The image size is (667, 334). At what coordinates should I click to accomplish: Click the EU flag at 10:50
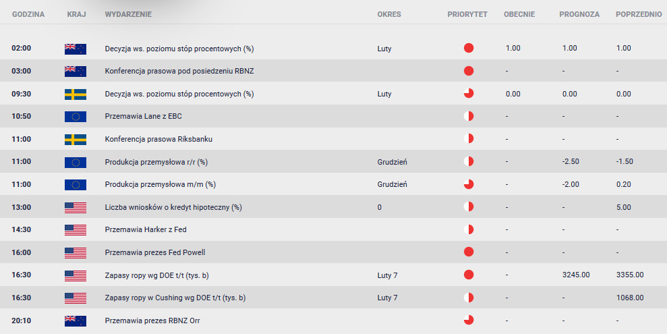coord(76,117)
